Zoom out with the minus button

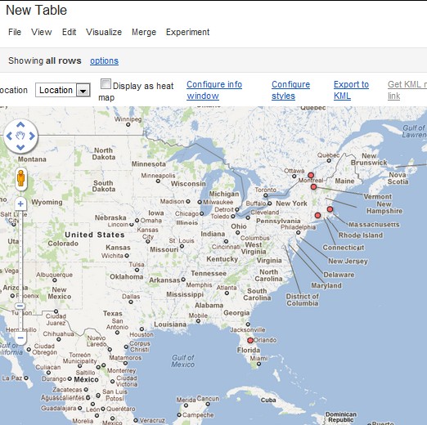(x=20, y=338)
